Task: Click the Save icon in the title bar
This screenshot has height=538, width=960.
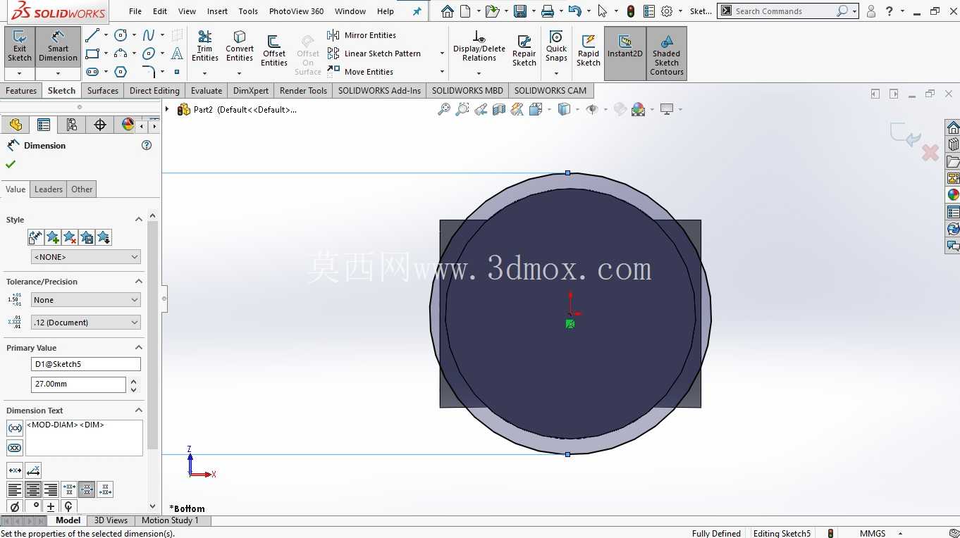Action: click(520, 11)
